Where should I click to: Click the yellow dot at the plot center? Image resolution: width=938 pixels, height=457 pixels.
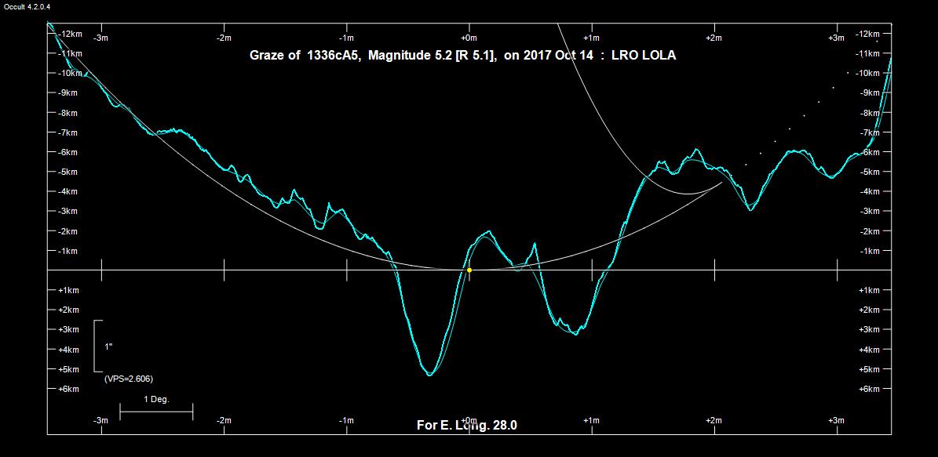pos(469,270)
